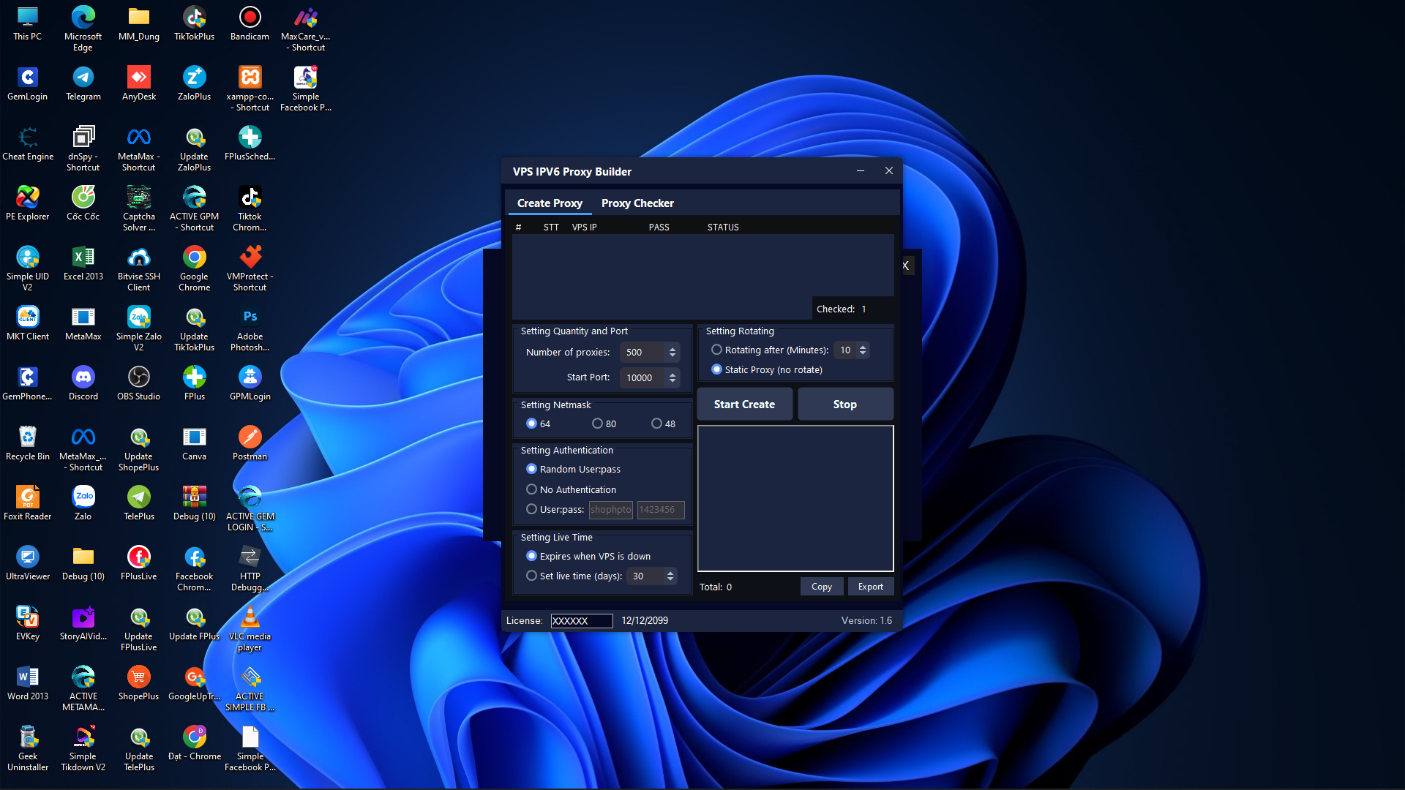Switch to the Proxy Checker tab

pos(637,203)
